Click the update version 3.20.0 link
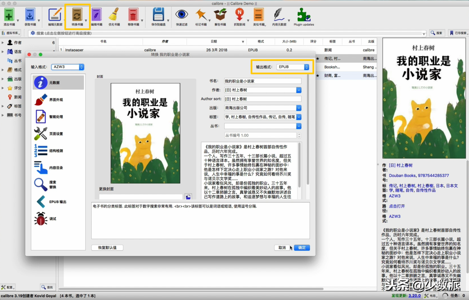The height and width of the screenshot is (300, 469). pos(415,295)
